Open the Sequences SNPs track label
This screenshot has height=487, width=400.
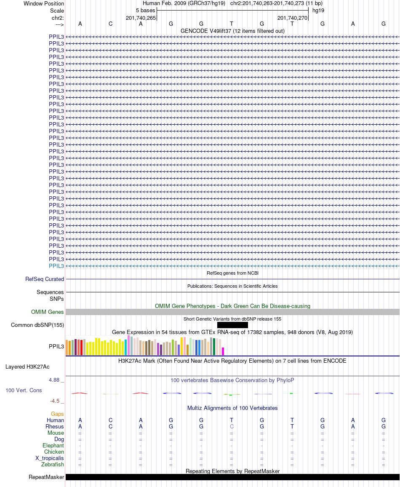pos(50,295)
